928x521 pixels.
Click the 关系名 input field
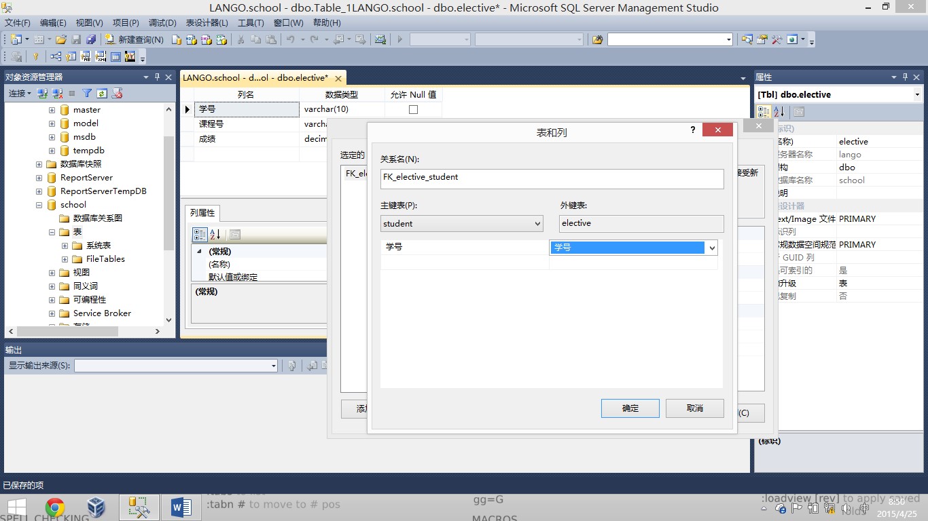(x=552, y=178)
